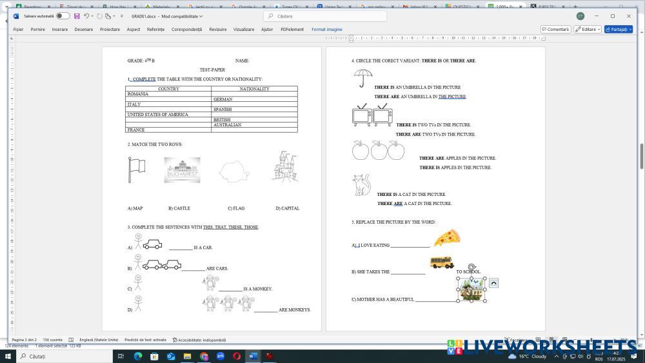This screenshot has height=363, width=645.
Task: Click the Save (floppy disk) icon
Action: (77, 16)
